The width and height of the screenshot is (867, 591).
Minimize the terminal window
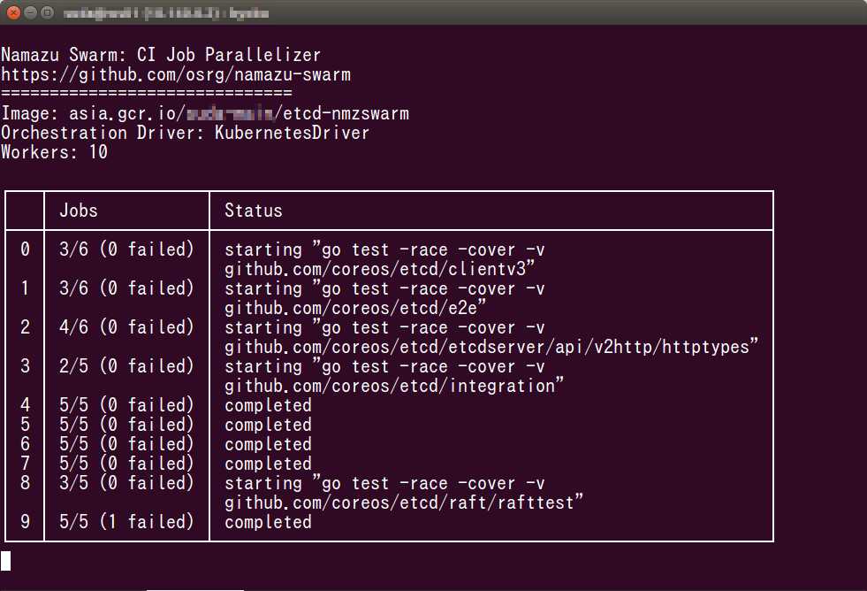point(31,12)
